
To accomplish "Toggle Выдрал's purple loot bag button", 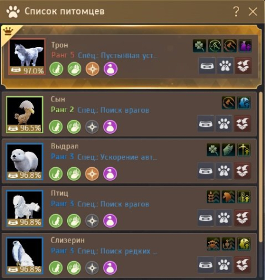I will coord(110,174).
